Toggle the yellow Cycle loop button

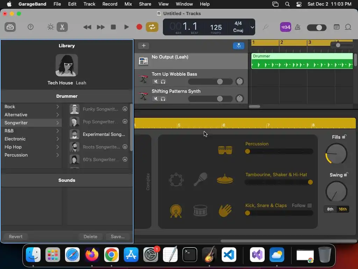[x=152, y=27]
